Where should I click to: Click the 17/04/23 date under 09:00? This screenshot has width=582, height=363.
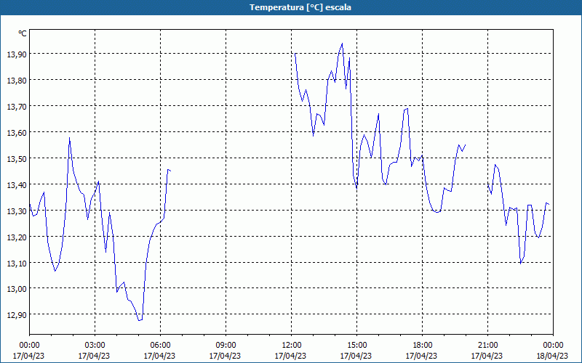225,356
